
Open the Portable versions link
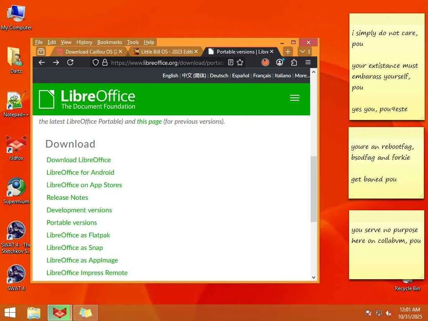(x=71, y=223)
